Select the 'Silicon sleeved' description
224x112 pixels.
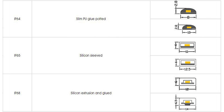tap(91, 55)
